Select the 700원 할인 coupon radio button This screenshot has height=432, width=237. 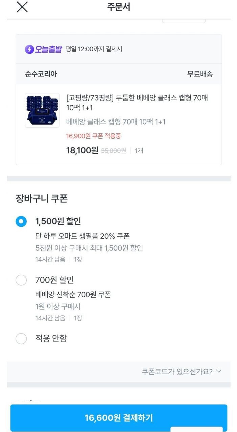click(21, 280)
